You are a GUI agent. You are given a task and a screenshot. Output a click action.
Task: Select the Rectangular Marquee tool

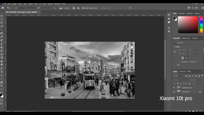pos(2,19)
